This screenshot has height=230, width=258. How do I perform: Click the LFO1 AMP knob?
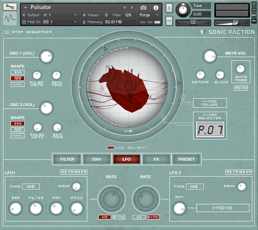click(x=16, y=208)
